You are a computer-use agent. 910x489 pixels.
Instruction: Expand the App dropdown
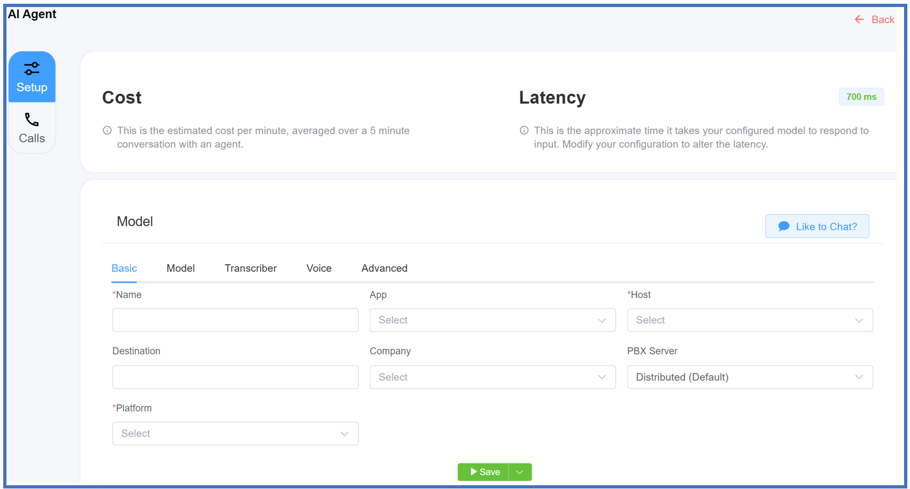click(x=492, y=320)
